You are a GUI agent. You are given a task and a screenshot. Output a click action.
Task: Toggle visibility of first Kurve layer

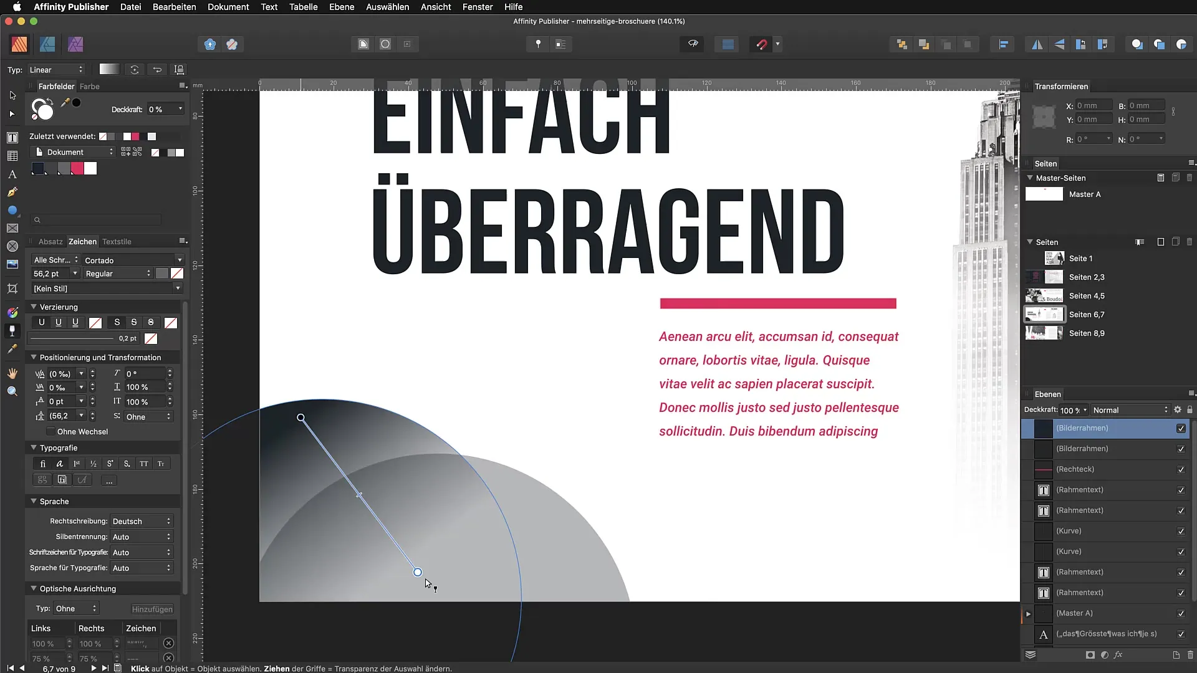1181,531
